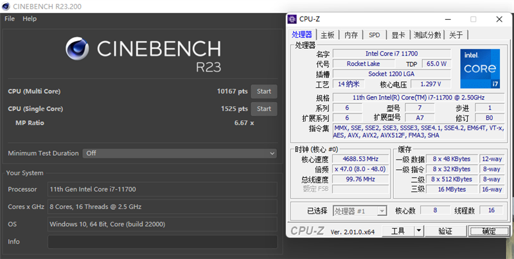Click the 1525 pts single core score
The image size is (514, 259).
click(234, 108)
